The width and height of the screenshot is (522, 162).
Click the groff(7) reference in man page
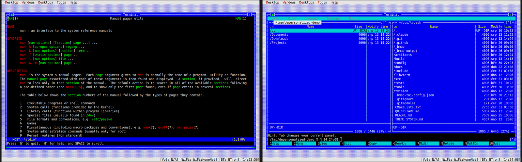point(165,128)
